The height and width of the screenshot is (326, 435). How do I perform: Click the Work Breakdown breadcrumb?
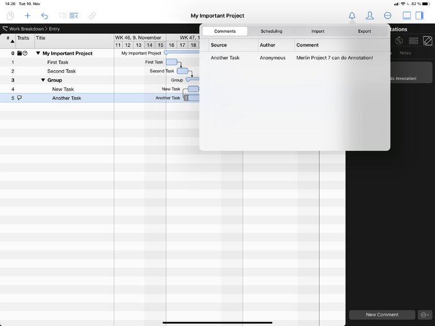coord(26,29)
